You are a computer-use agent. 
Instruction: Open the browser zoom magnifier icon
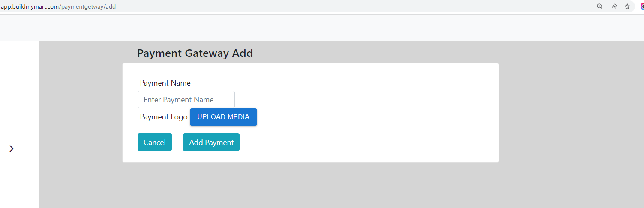point(600,6)
